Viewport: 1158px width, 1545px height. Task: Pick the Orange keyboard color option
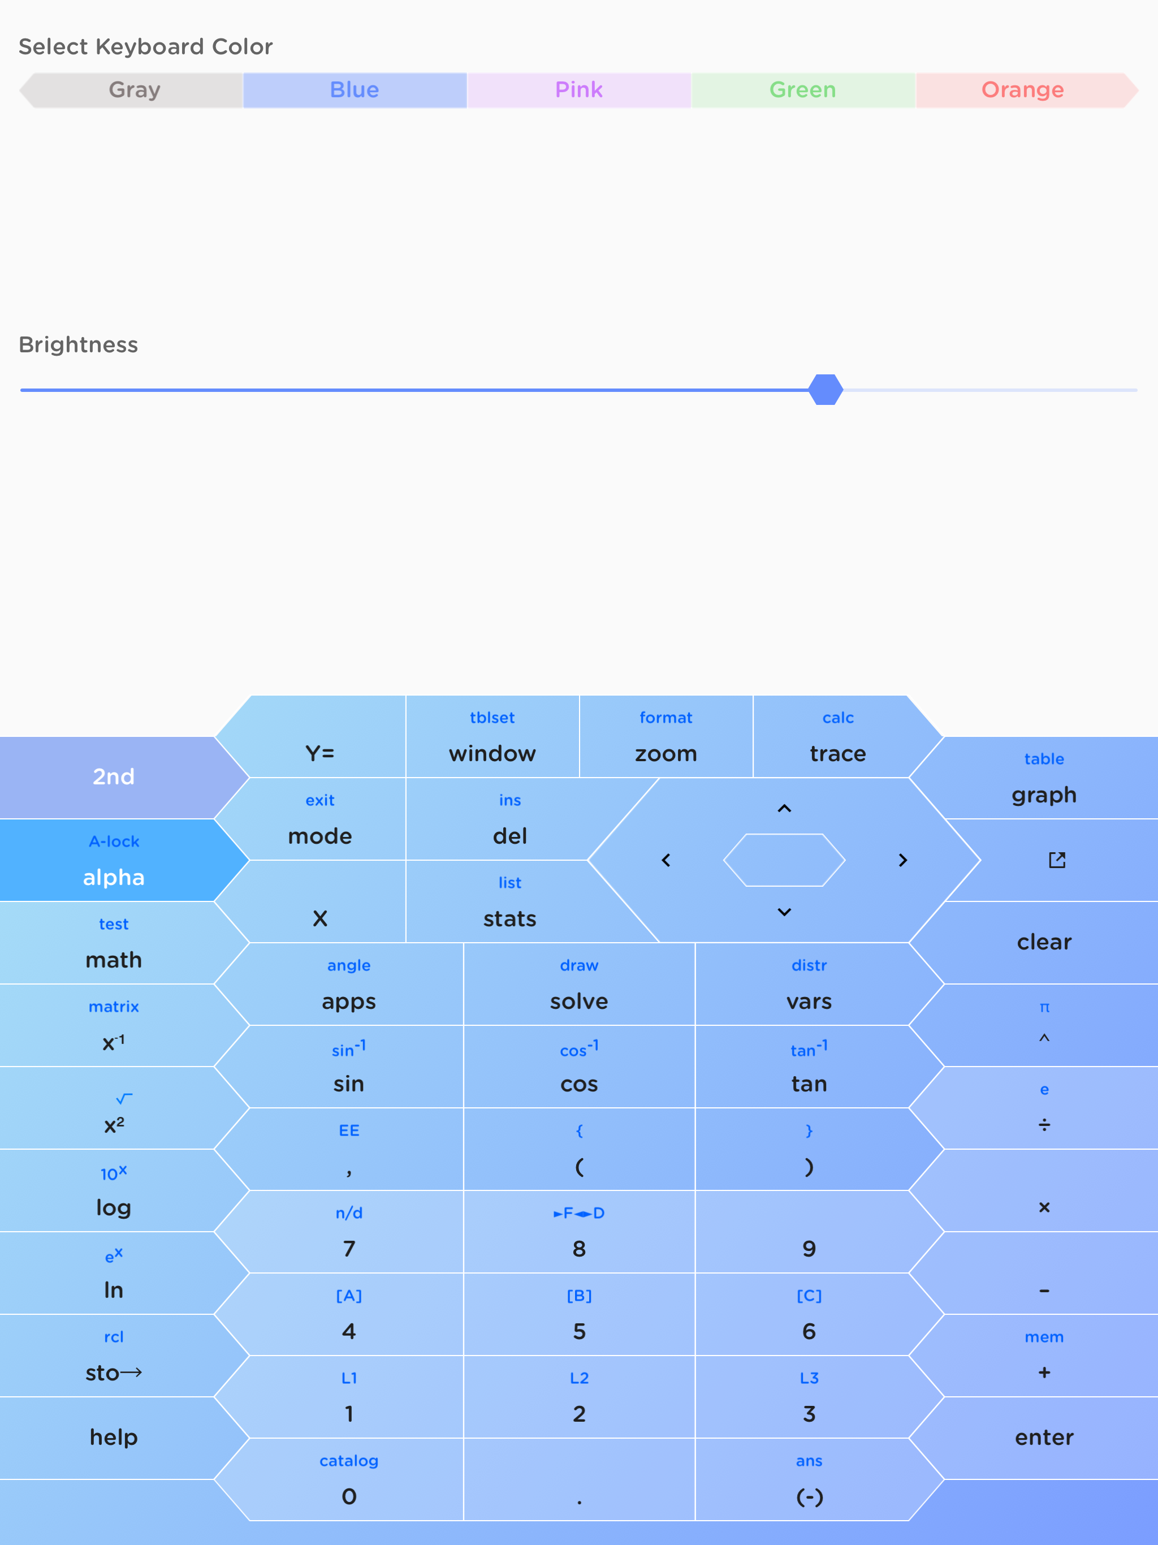tap(1022, 90)
